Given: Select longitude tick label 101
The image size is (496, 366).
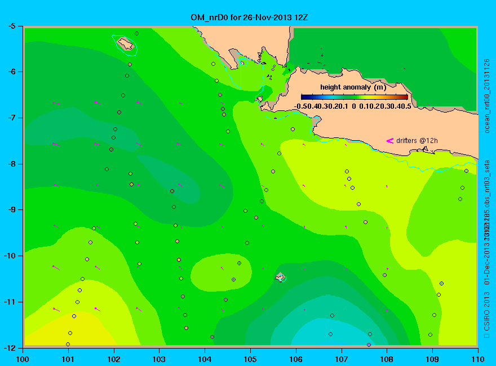Looking at the screenshot, I should point(68,359).
